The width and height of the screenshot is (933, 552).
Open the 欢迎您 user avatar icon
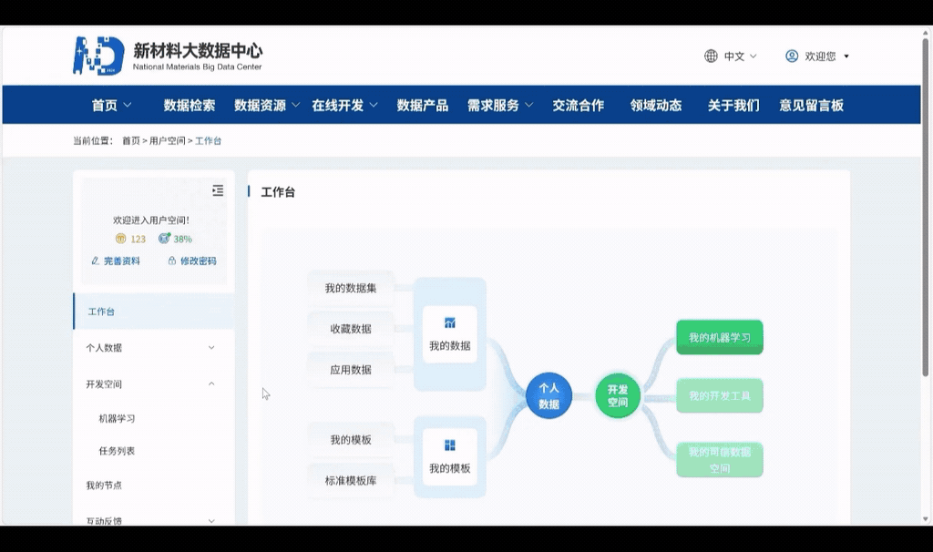[x=792, y=56]
